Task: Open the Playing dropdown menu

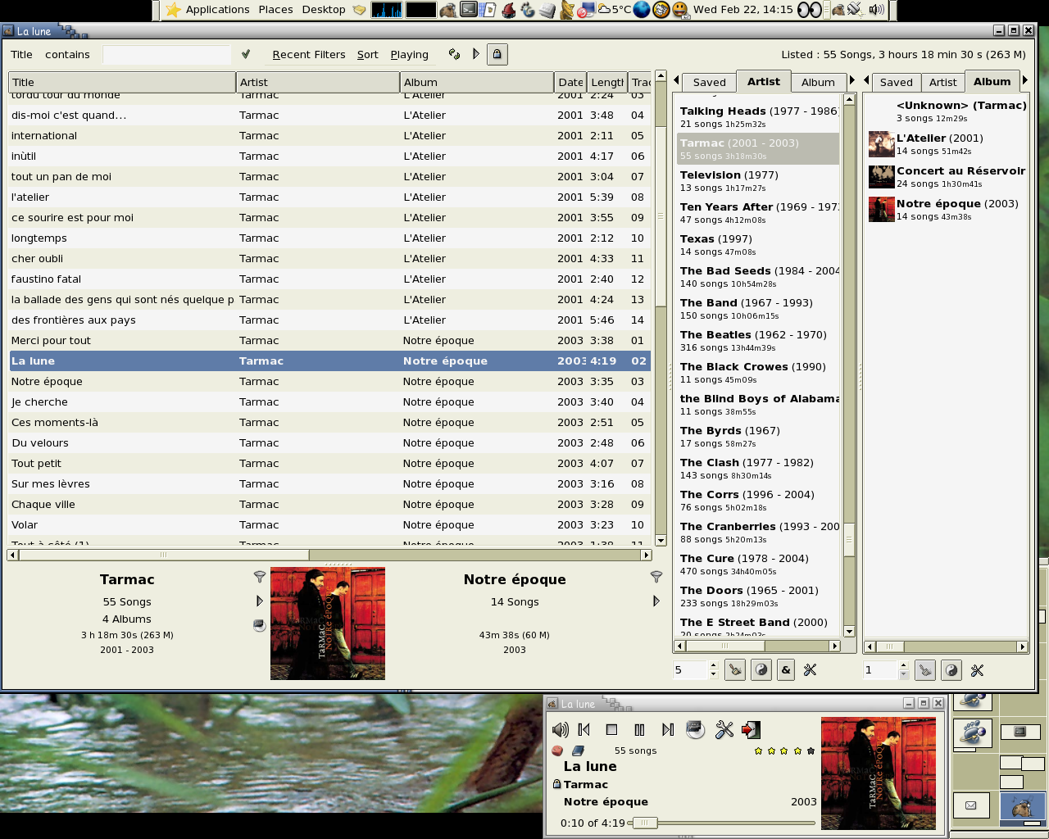Action: (409, 55)
